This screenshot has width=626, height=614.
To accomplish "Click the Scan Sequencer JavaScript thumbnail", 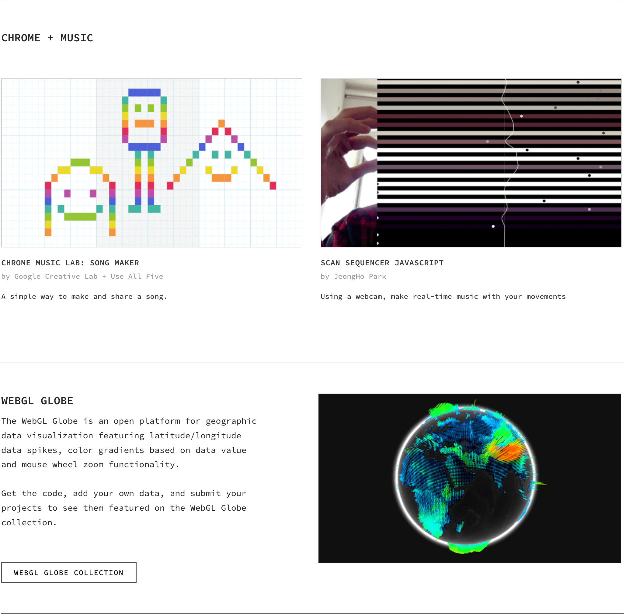I will 473,163.
